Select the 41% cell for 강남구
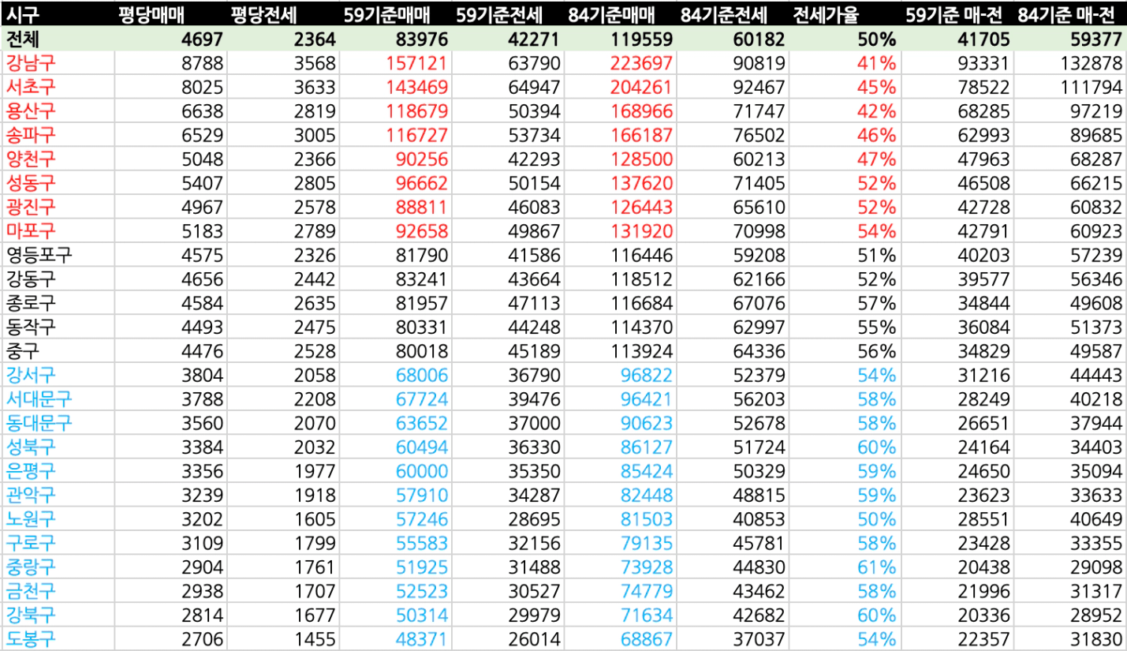The image size is (1127, 651). (876, 62)
